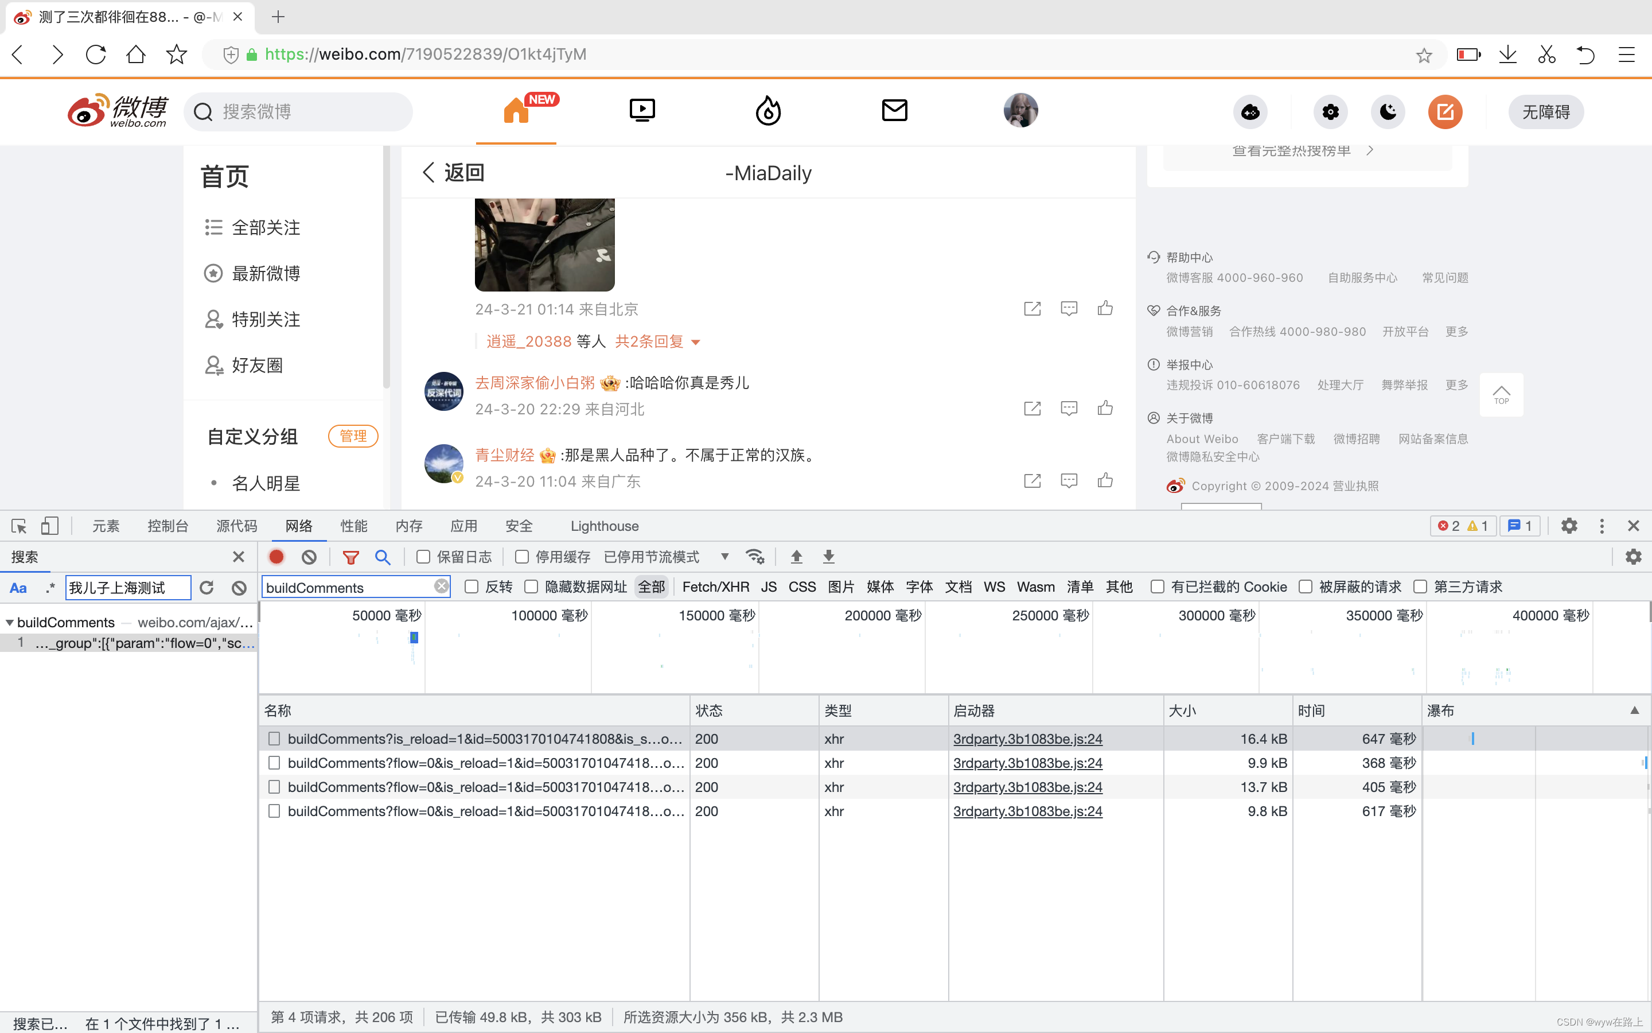This screenshot has width=1652, height=1033.
Task: Toggle DevTools device toolbar icon
Action: [49, 526]
